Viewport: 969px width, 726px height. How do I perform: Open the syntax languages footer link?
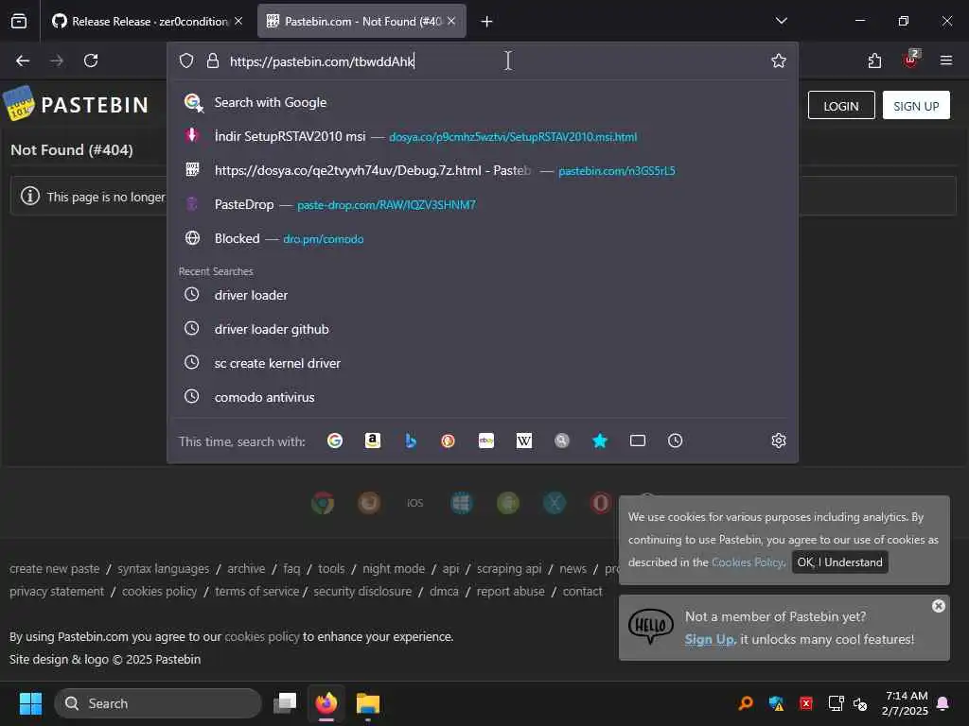163,568
